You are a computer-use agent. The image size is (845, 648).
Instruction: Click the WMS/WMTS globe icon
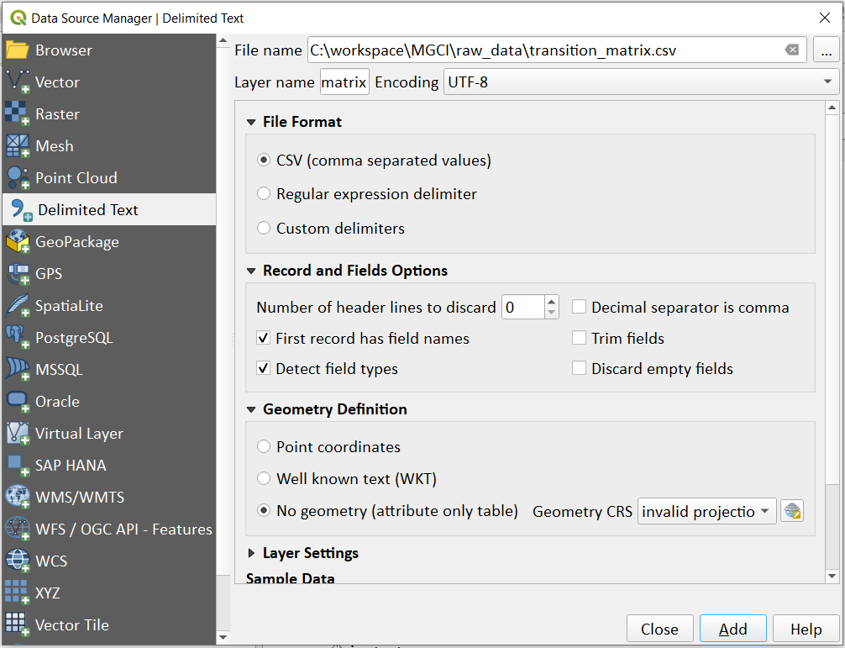click(x=18, y=497)
